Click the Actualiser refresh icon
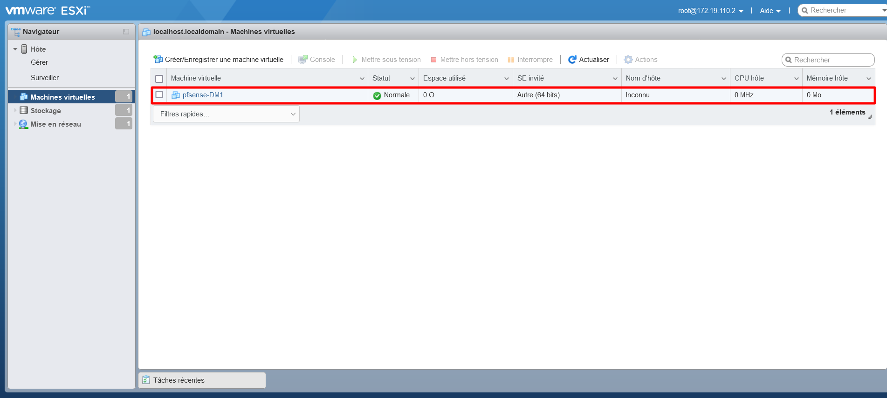The width and height of the screenshot is (887, 398). (572, 60)
